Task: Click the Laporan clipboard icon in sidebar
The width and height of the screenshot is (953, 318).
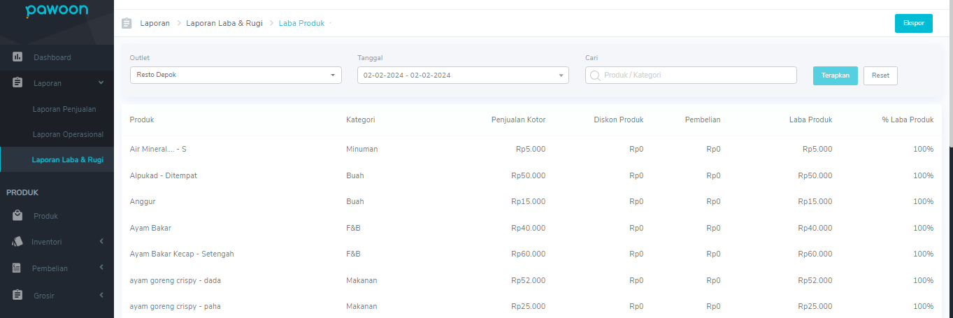Action: click(18, 82)
